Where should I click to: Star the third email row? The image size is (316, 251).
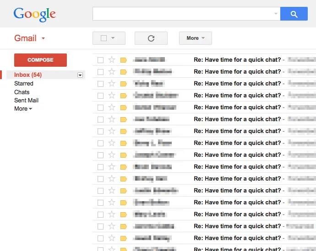pyautogui.click(x=112, y=84)
